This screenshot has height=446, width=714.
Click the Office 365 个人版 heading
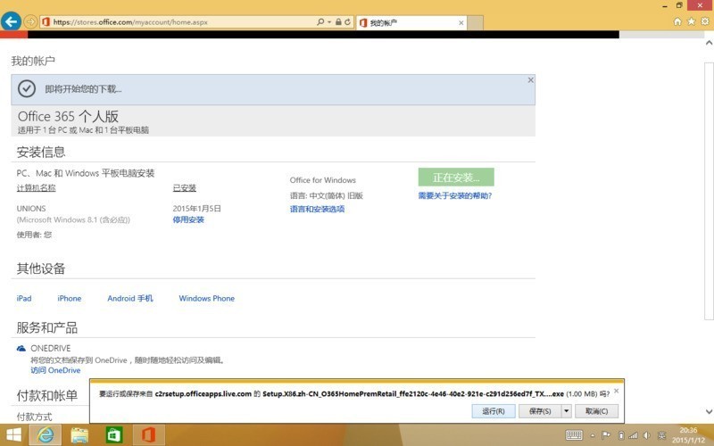pyautogui.click(x=69, y=117)
